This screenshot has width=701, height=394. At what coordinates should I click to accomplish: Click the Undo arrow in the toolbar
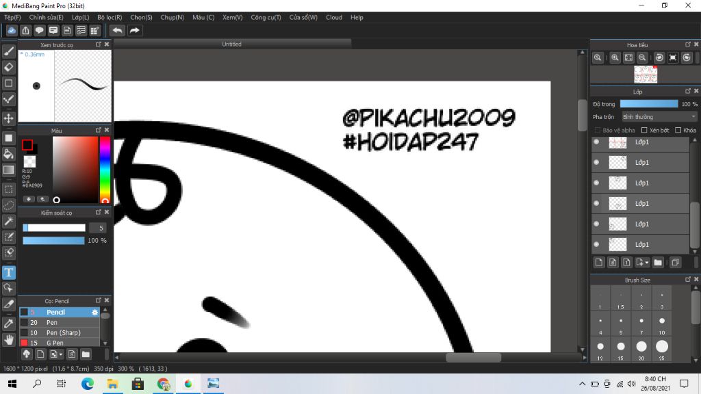117,30
